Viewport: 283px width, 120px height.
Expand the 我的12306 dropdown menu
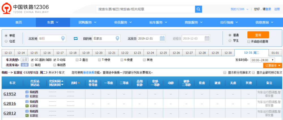click(x=239, y=9)
